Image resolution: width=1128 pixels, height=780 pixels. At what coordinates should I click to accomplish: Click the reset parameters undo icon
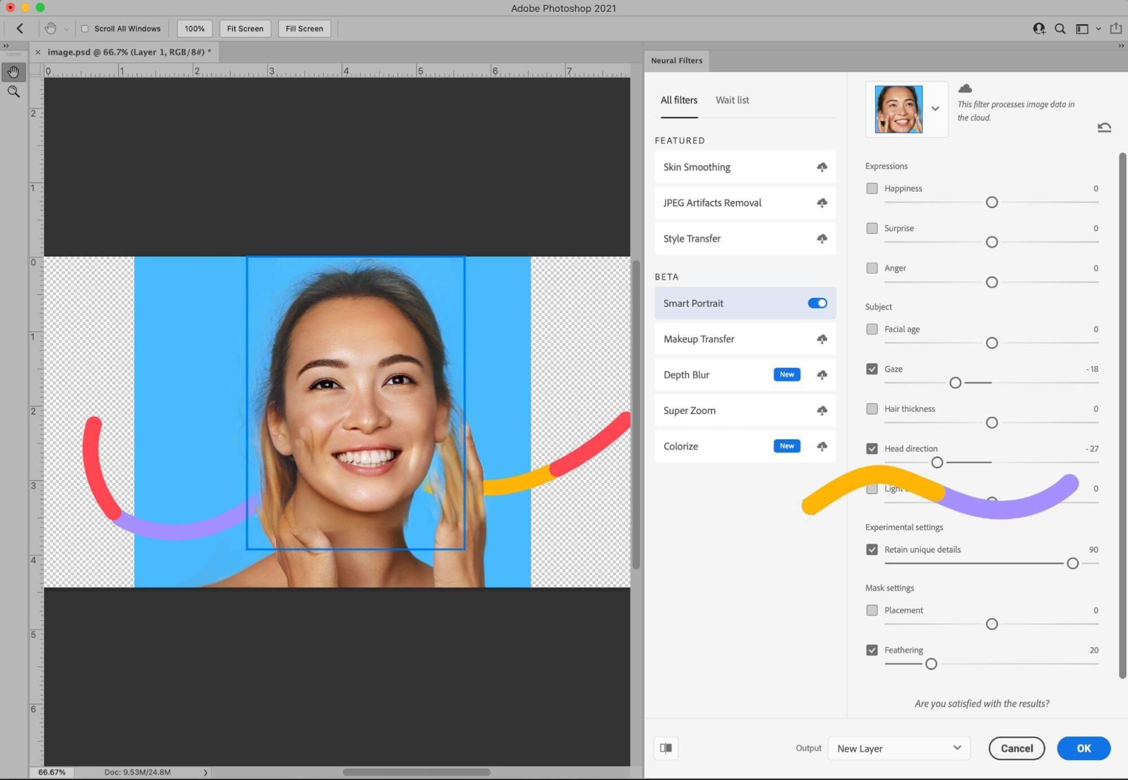pyautogui.click(x=1104, y=127)
